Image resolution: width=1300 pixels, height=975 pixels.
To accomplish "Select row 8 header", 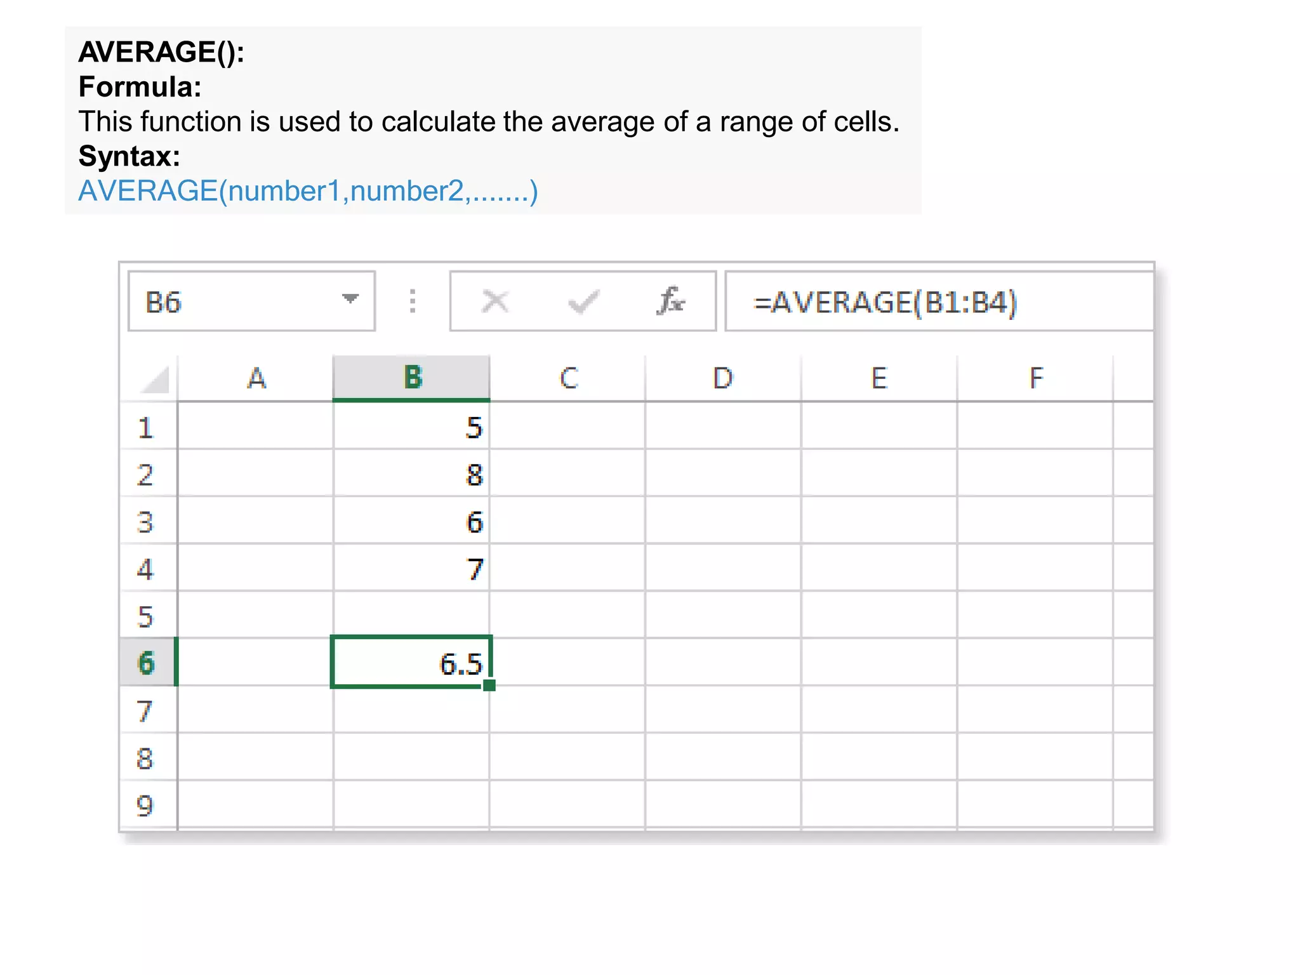I will pyautogui.click(x=149, y=757).
